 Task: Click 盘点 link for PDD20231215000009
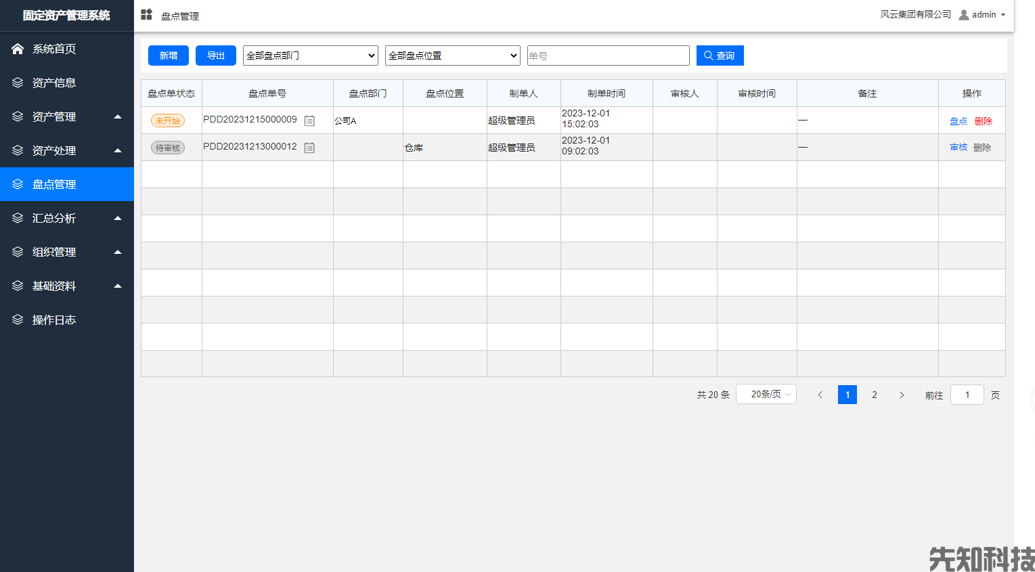(959, 121)
